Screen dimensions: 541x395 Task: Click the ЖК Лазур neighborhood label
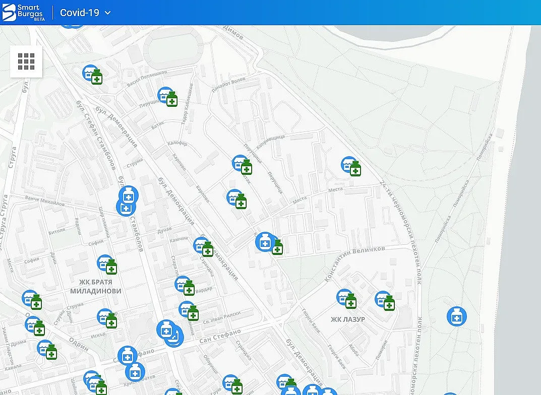347,319
